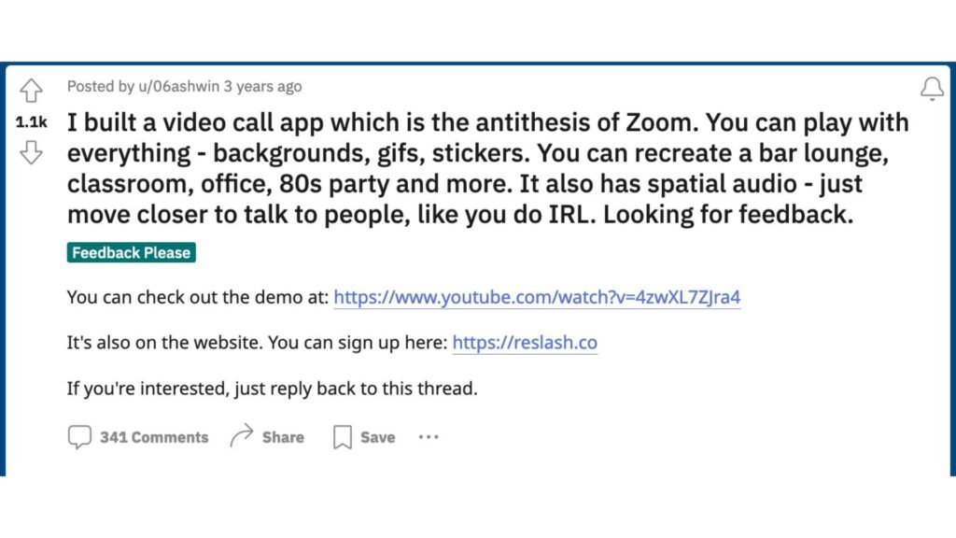Image resolution: width=956 pixels, height=538 pixels.
Task: Click the Share arrow icon
Action: coord(242,436)
